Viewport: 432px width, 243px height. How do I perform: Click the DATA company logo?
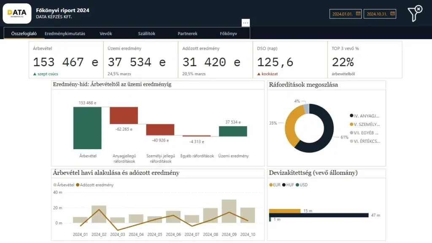pos(17,13)
